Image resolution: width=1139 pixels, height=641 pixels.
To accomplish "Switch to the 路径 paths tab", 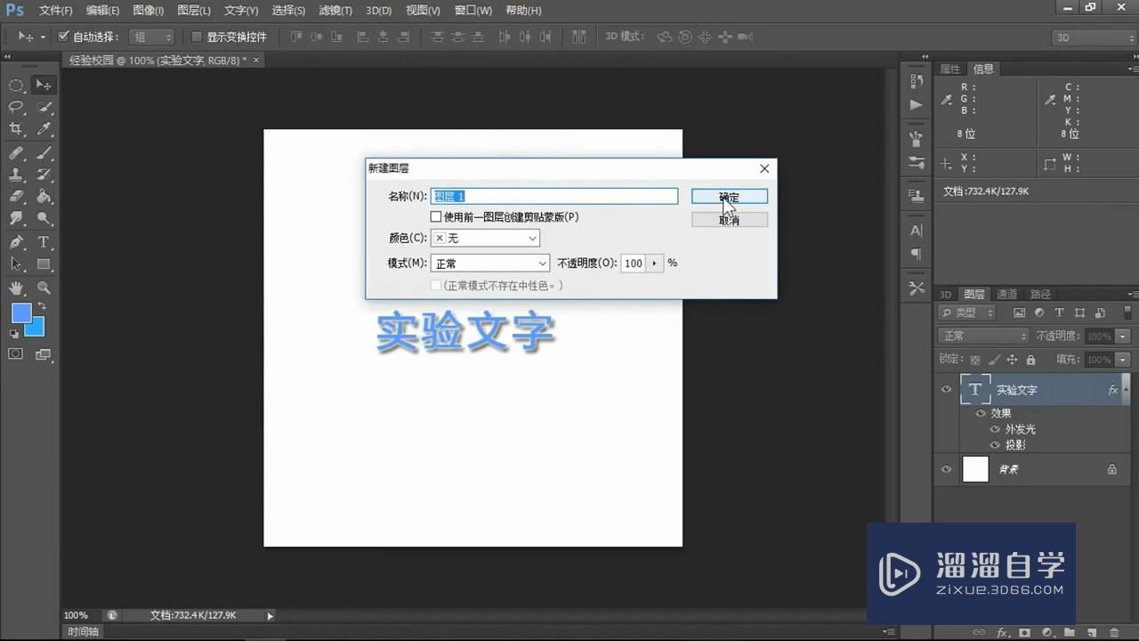I will 1040,294.
